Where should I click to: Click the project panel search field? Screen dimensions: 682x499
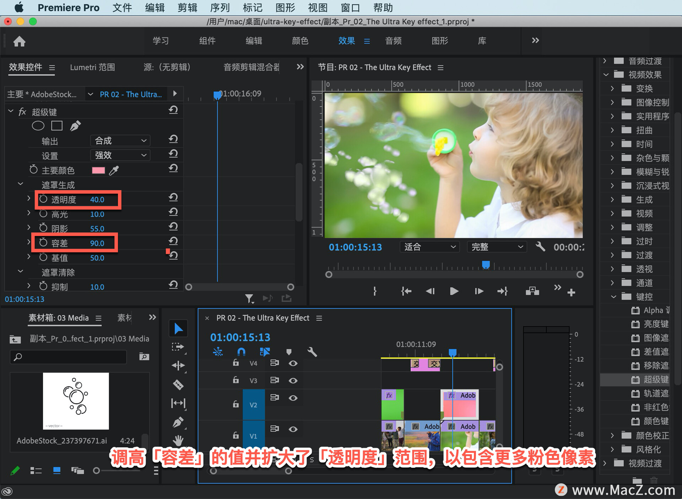tap(68, 356)
